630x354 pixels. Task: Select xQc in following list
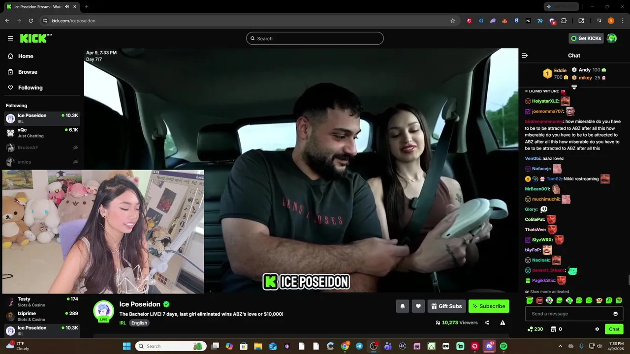(42, 133)
